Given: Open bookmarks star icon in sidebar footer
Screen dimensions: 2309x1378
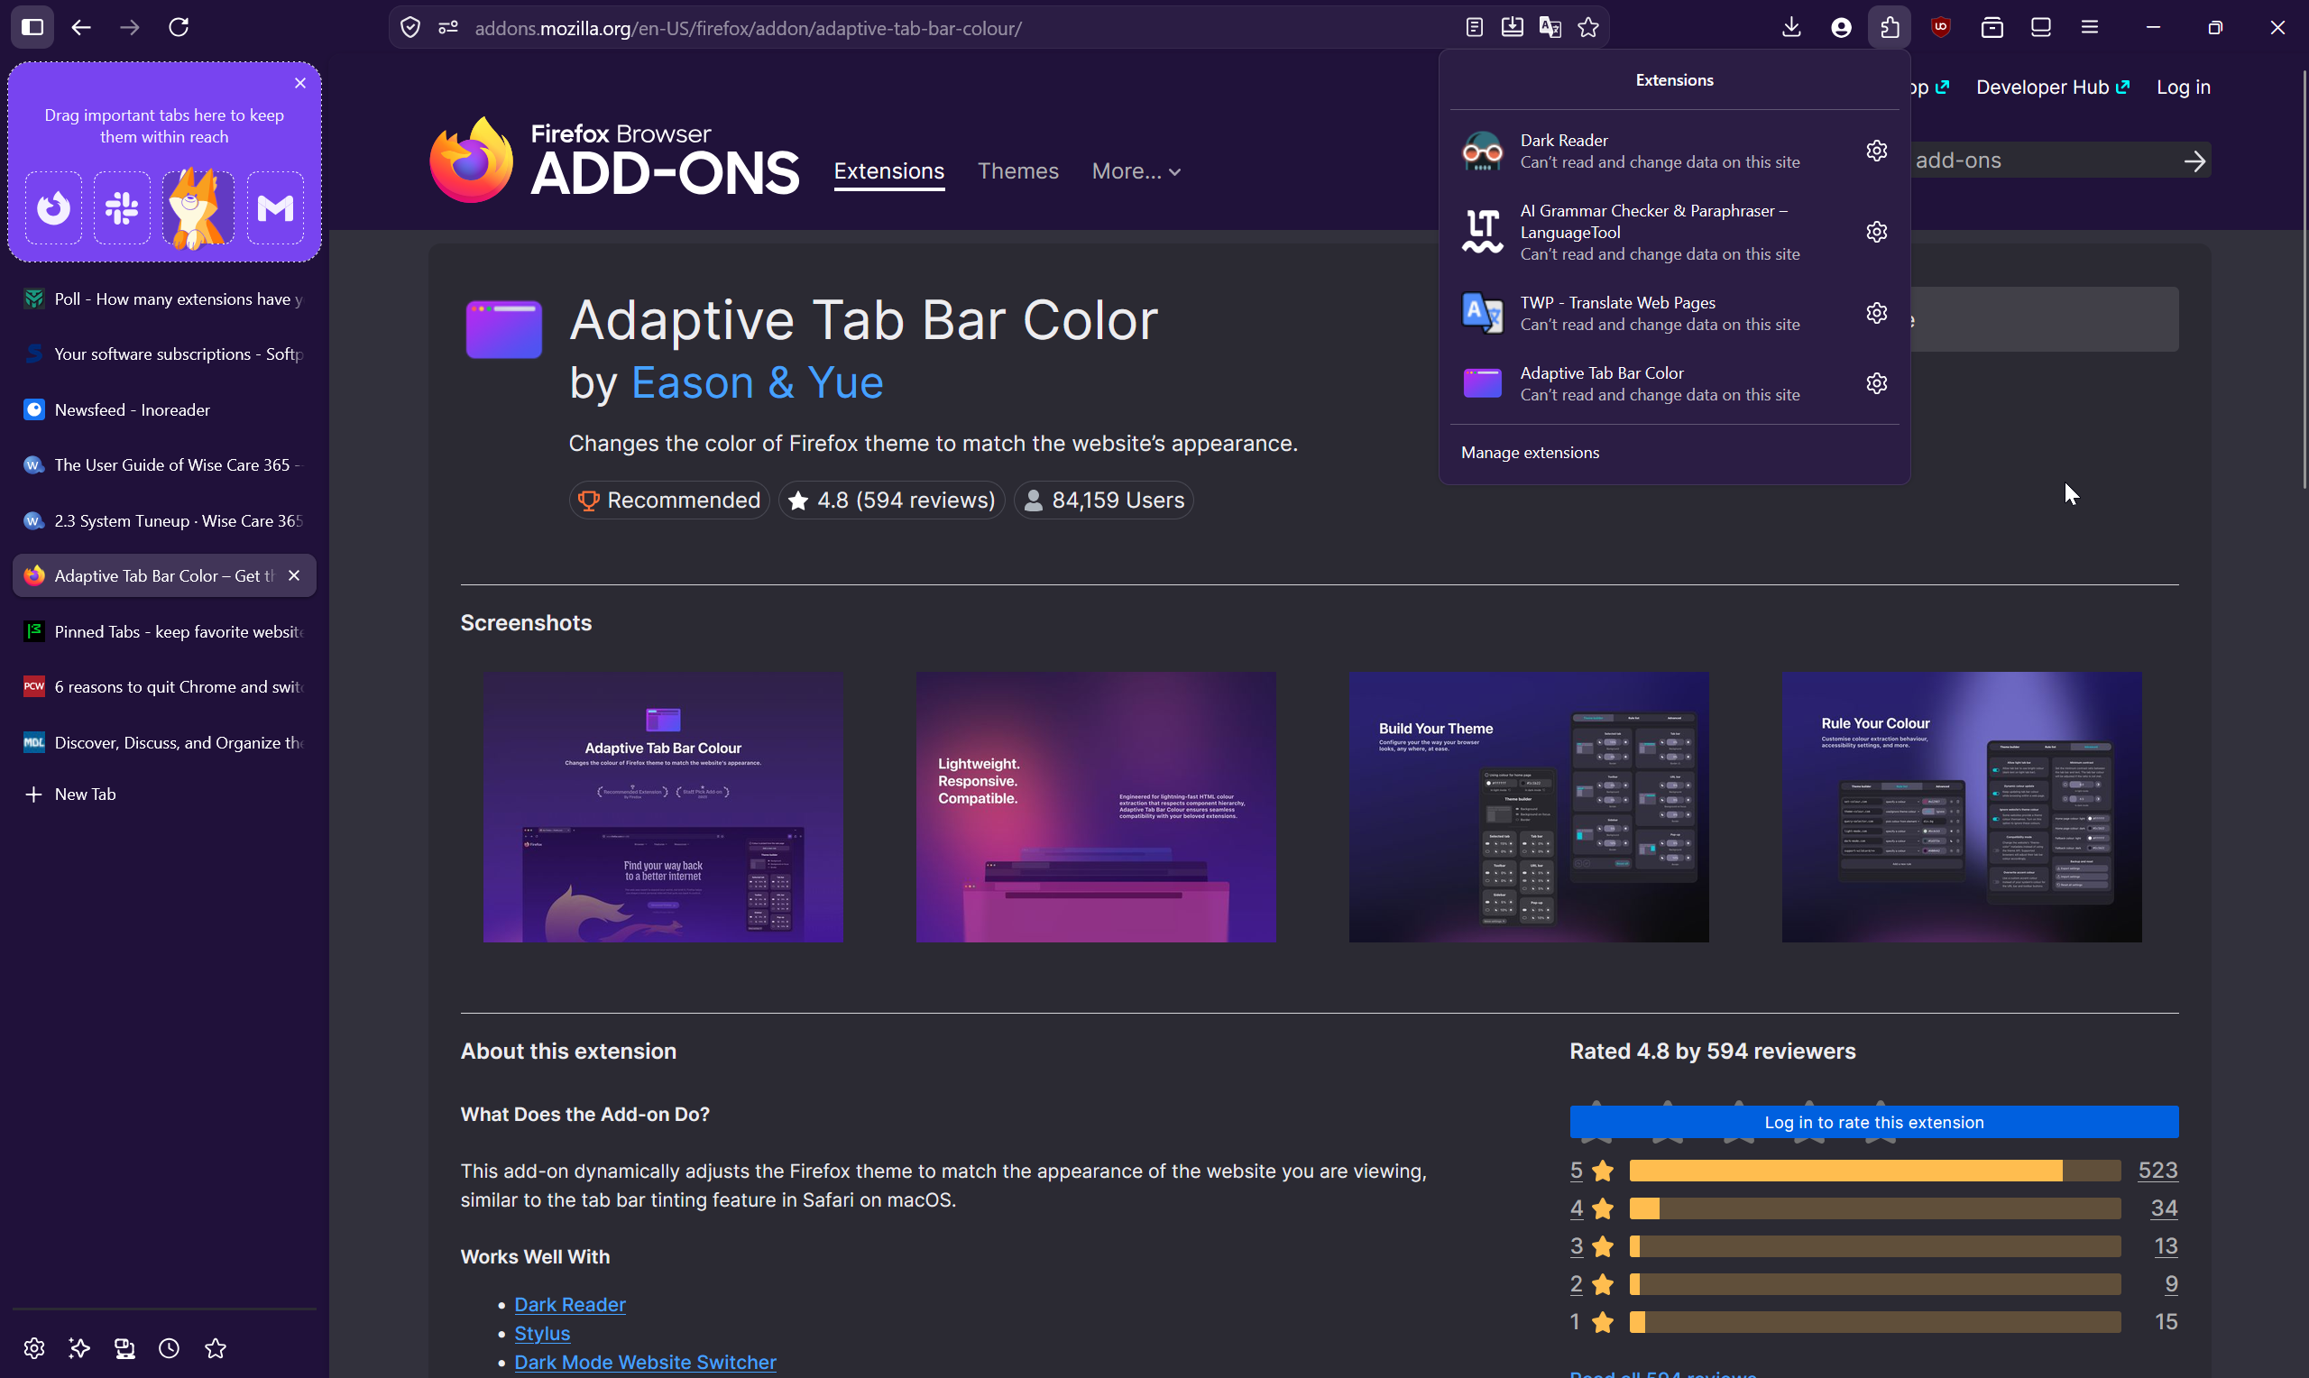Looking at the screenshot, I should click(x=216, y=1348).
